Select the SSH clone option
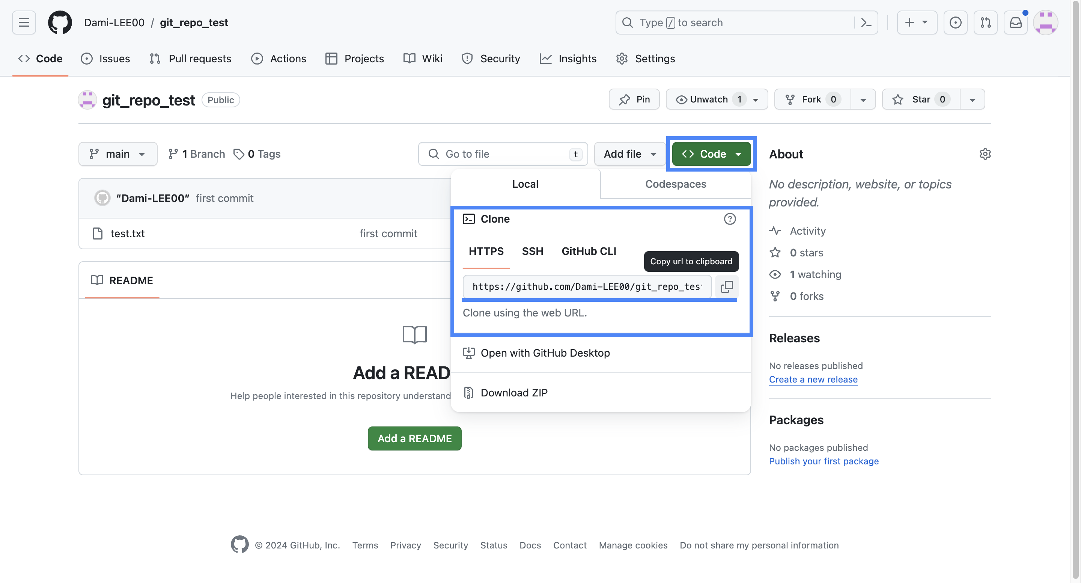This screenshot has width=1081, height=583. [x=533, y=251]
